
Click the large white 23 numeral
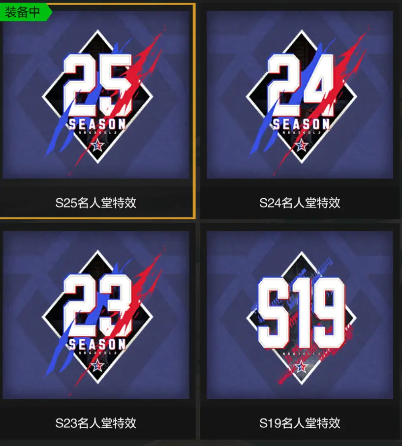tap(97, 305)
